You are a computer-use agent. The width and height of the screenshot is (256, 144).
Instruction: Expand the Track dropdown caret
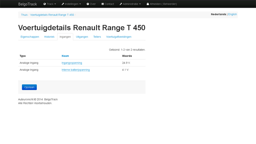click(x=55, y=4)
